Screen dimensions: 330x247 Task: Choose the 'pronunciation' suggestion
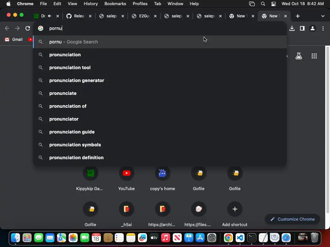pos(160,55)
